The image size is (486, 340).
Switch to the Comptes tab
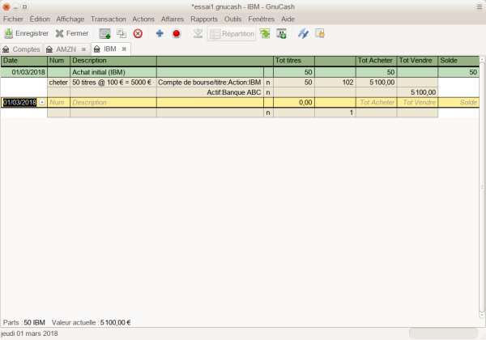23,49
